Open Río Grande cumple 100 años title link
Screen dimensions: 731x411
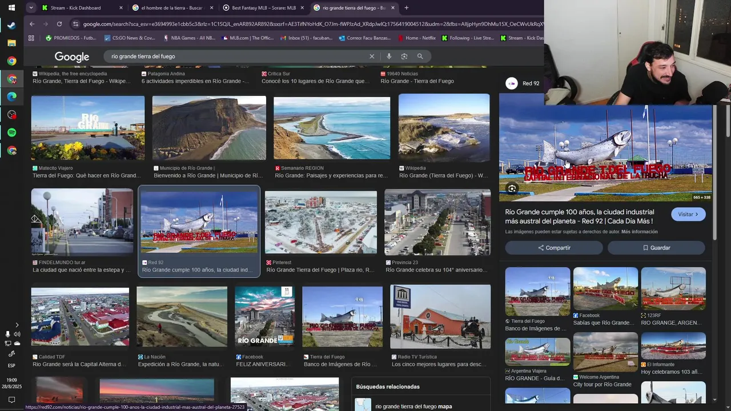pyautogui.click(x=579, y=216)
